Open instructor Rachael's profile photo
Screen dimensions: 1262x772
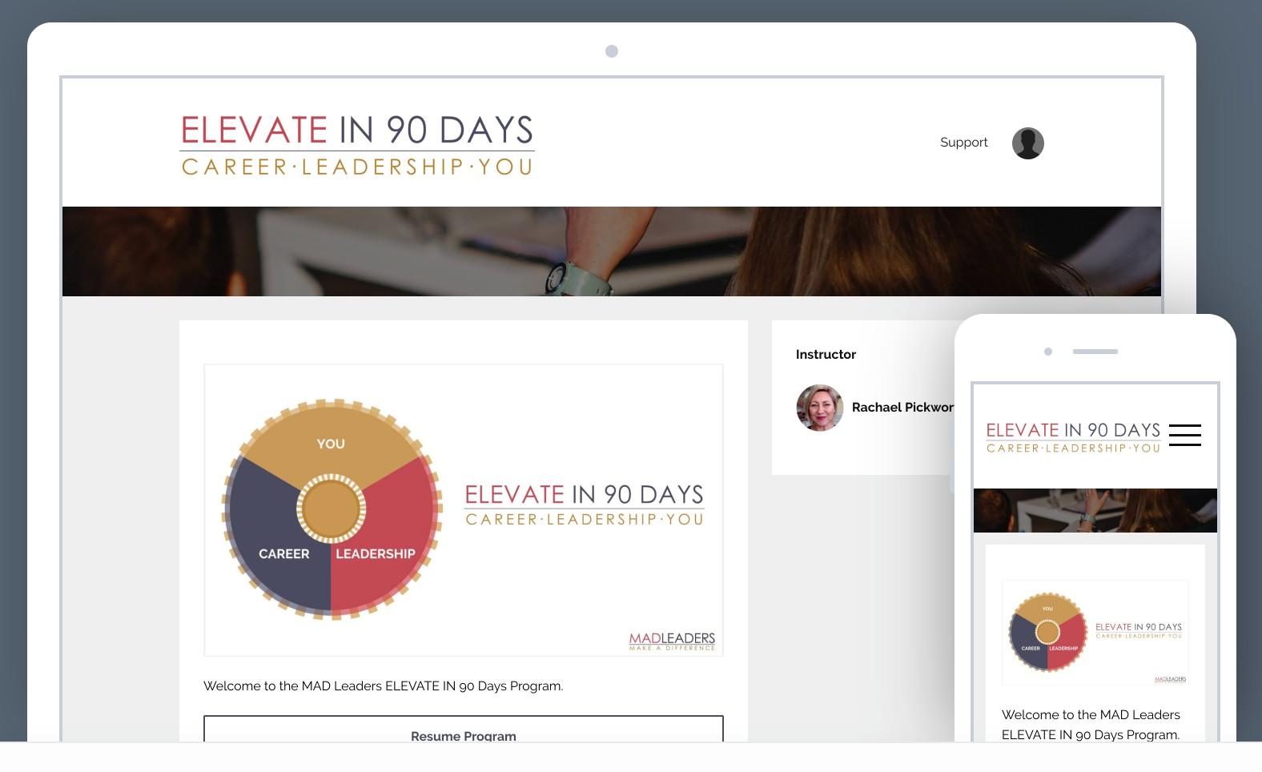[819, 408]
